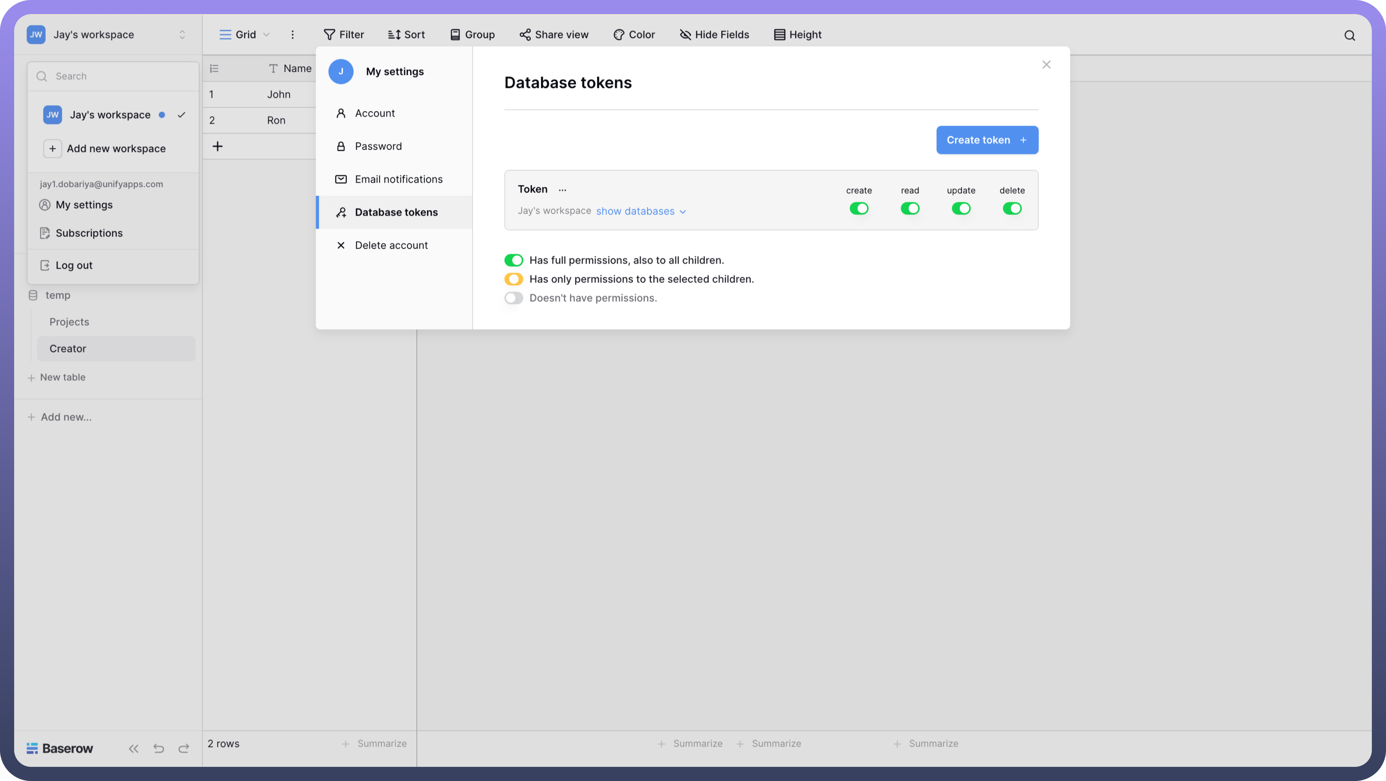Select the Email notifications settings tab
The height and width of the screenshot is (781, 1386).
(x=398, y=179)
